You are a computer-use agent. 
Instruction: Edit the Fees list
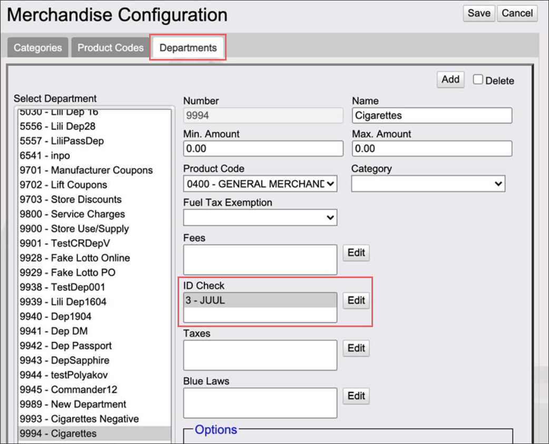click(356, 253)
